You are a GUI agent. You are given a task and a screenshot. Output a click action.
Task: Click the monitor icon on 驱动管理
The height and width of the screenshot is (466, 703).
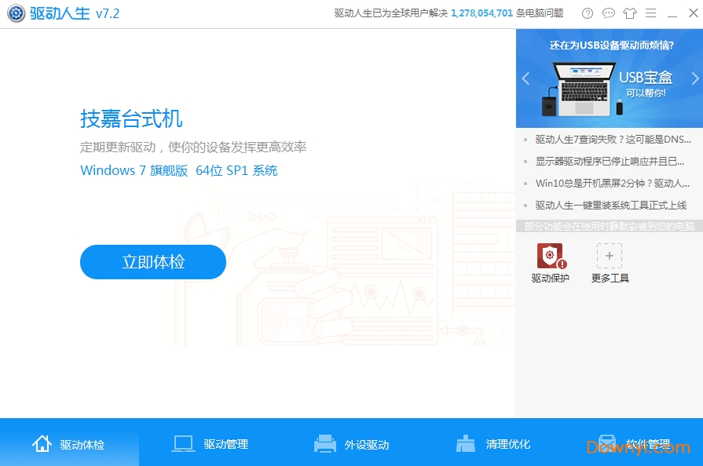click(x=183, y=442)
